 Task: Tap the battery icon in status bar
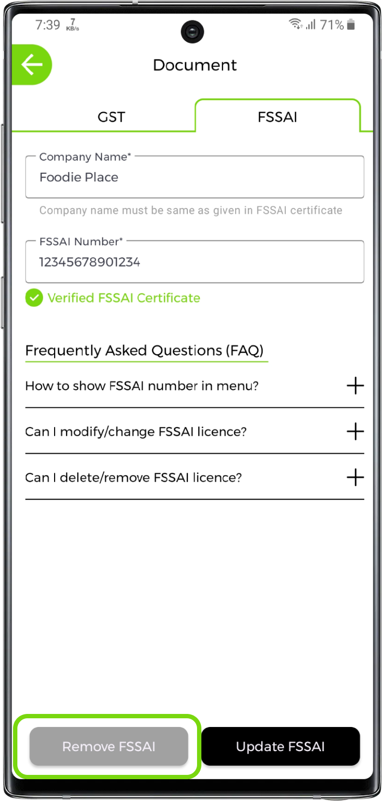(351, 24)
